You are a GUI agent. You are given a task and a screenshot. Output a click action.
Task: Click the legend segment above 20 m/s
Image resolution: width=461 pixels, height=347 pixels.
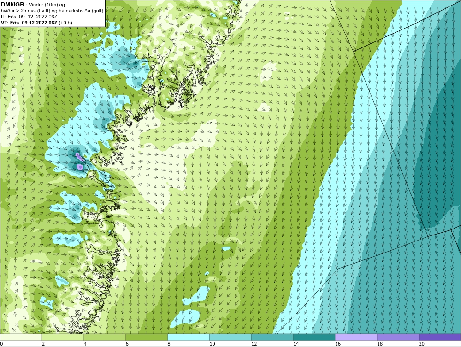click(440, 337)
